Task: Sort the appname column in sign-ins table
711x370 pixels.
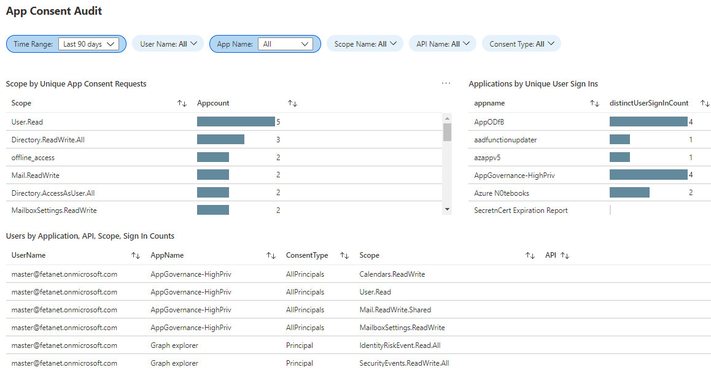Action: click(x=594, y=103)
